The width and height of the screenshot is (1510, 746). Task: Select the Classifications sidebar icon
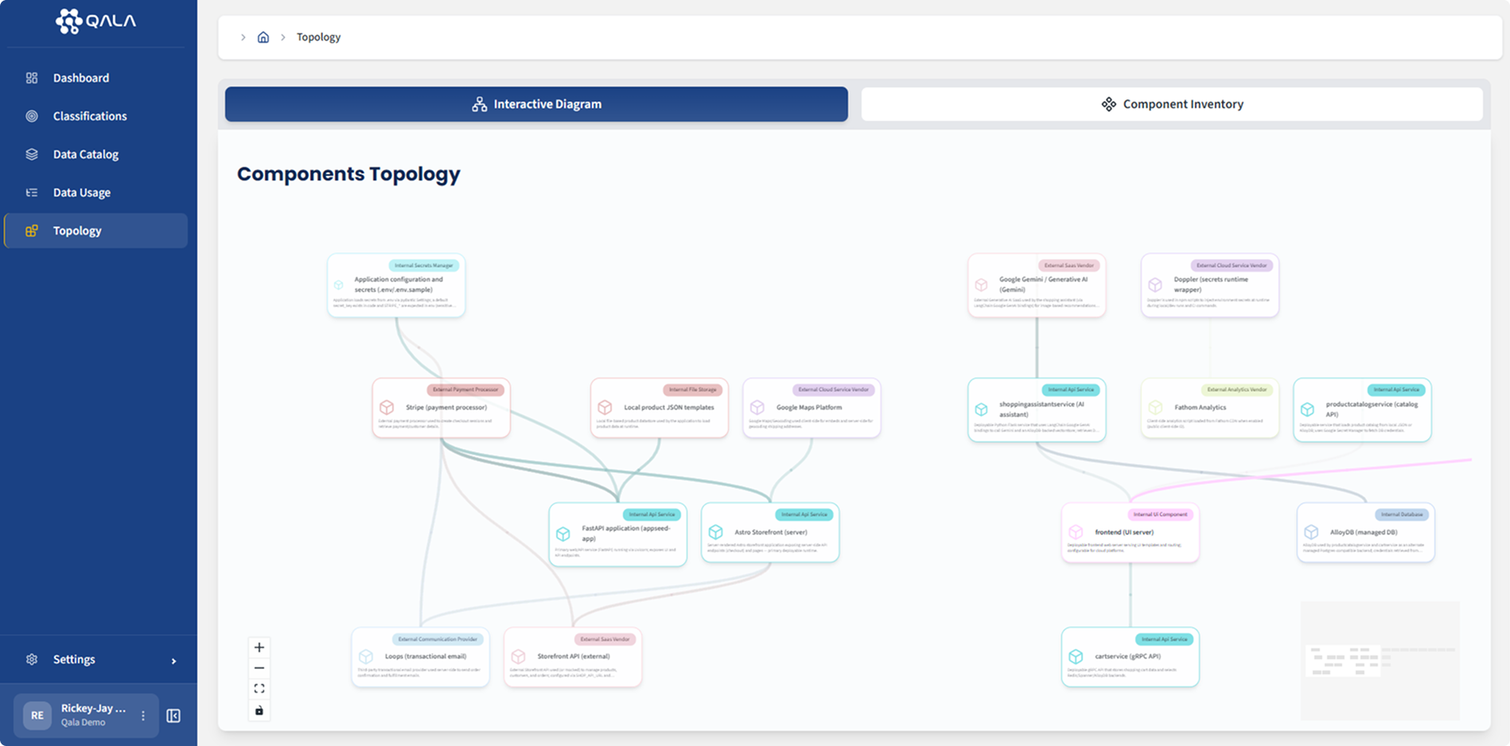pyautogui.click(x=31, y=115)
